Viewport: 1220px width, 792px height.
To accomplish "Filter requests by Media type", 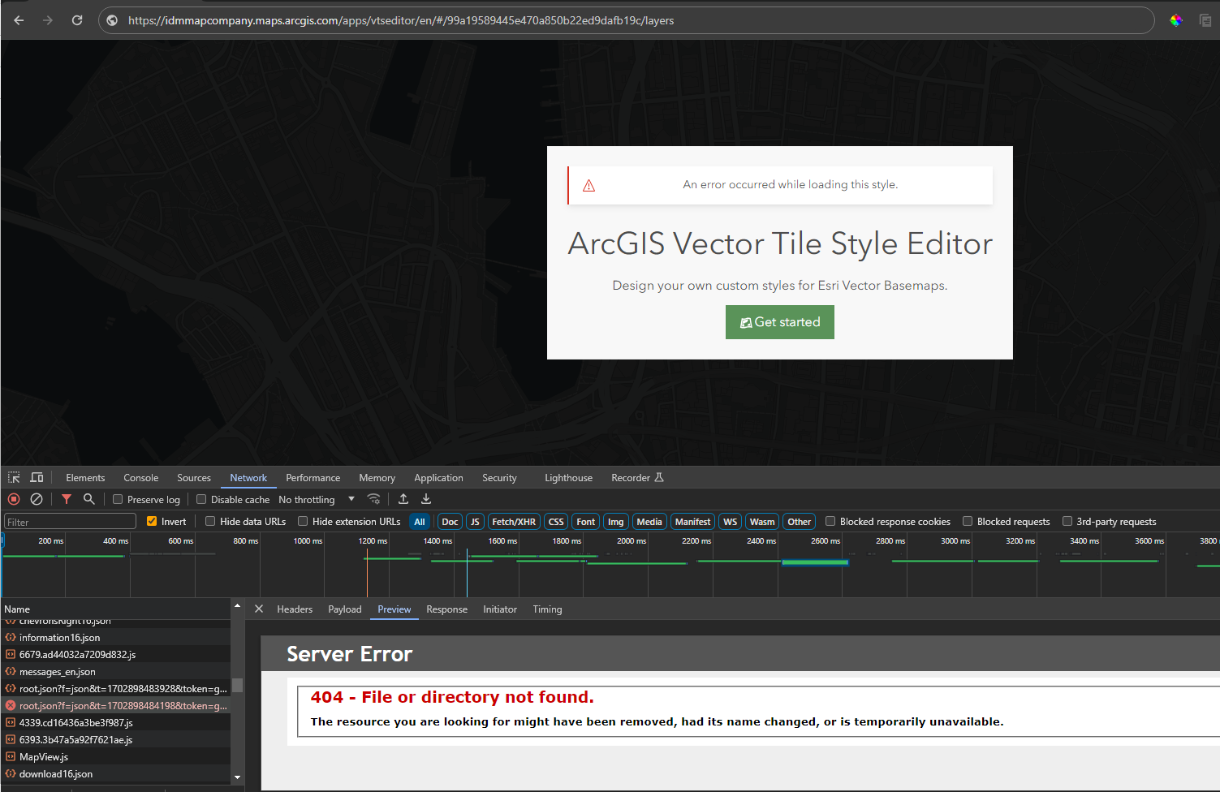I will click(x=649, y=522).
